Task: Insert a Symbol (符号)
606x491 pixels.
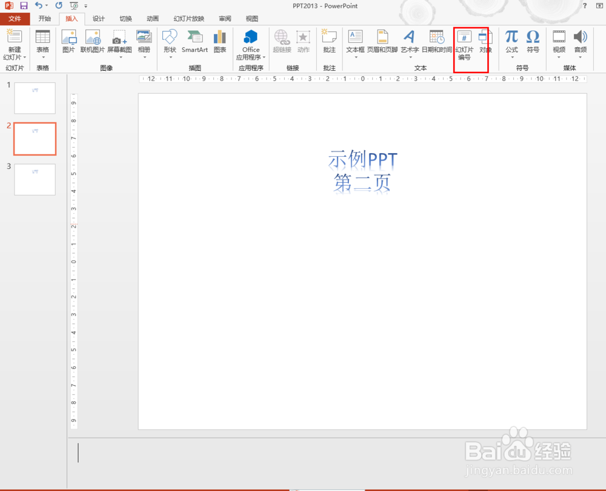Action: (533, 42)
